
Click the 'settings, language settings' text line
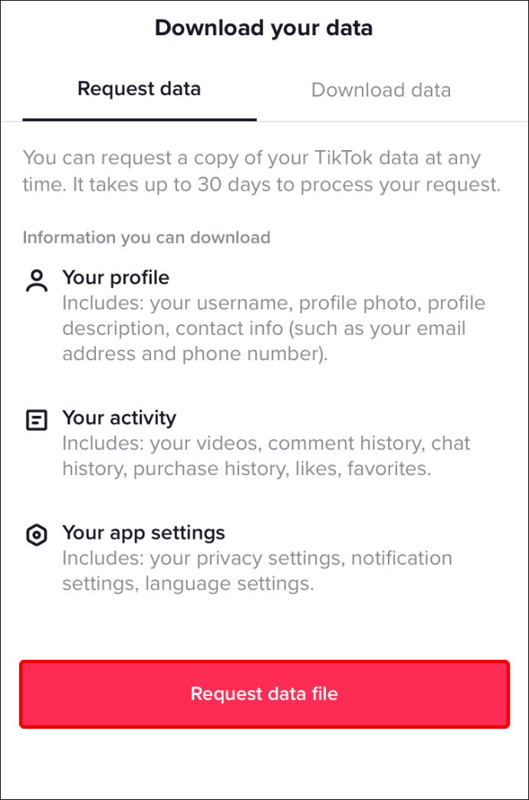pyautogui.click(x=188, y=584)
